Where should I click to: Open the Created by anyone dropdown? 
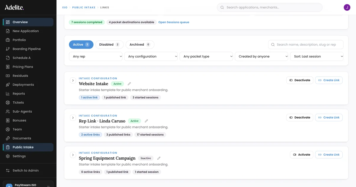pyautogui.click(x=261, y=56)
